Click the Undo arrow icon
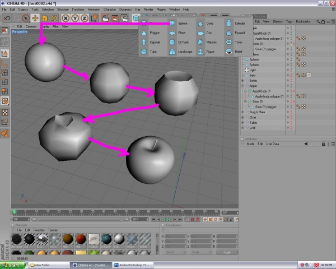Viewport: 336px width, 269px height. pyautogui.click(x=7, y=18)
